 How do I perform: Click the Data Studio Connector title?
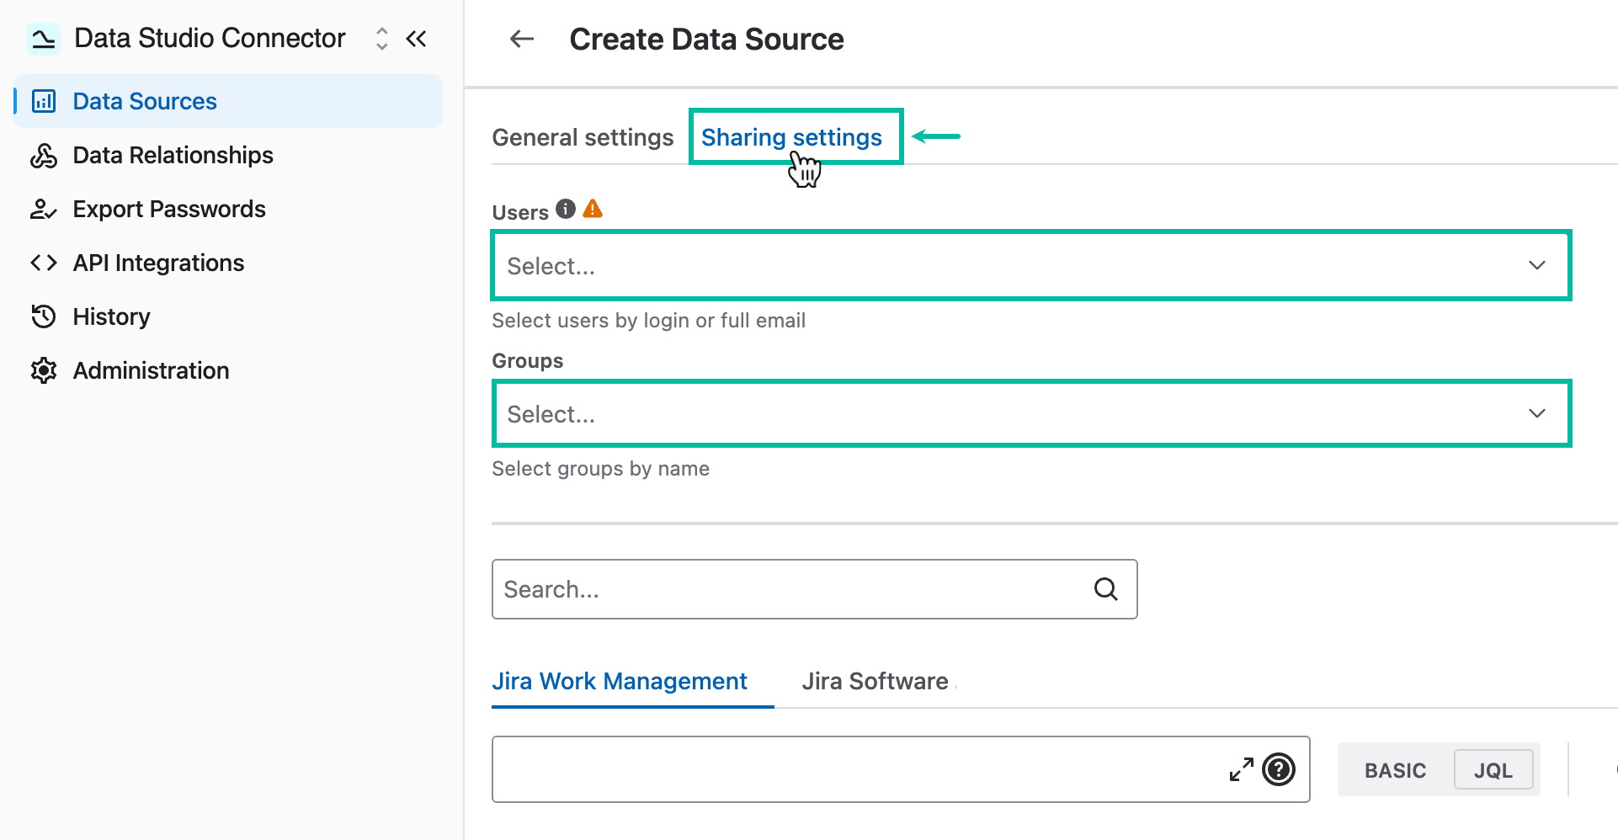click(210, 39)
